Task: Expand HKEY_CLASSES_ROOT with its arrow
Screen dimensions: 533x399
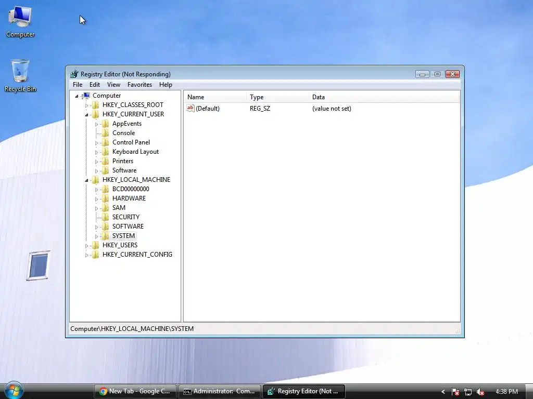Action: (86, 105)
